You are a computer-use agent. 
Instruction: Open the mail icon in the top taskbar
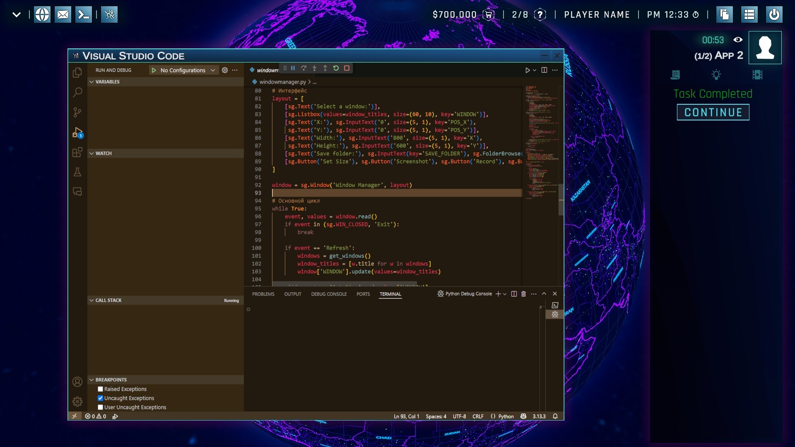click(63, 14)
